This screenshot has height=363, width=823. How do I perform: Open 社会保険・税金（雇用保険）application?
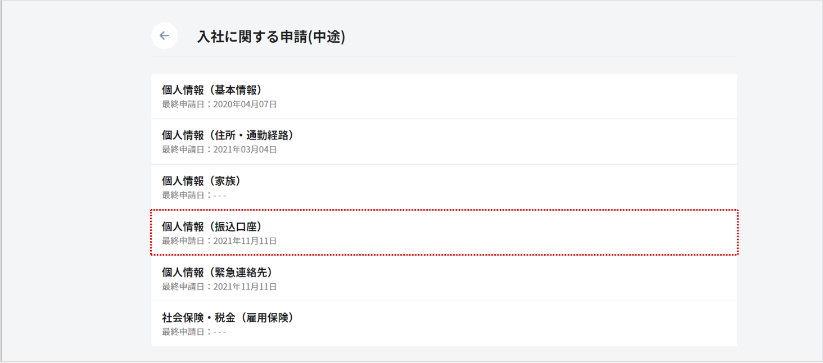pyautogui.click(x=228, y=317)
